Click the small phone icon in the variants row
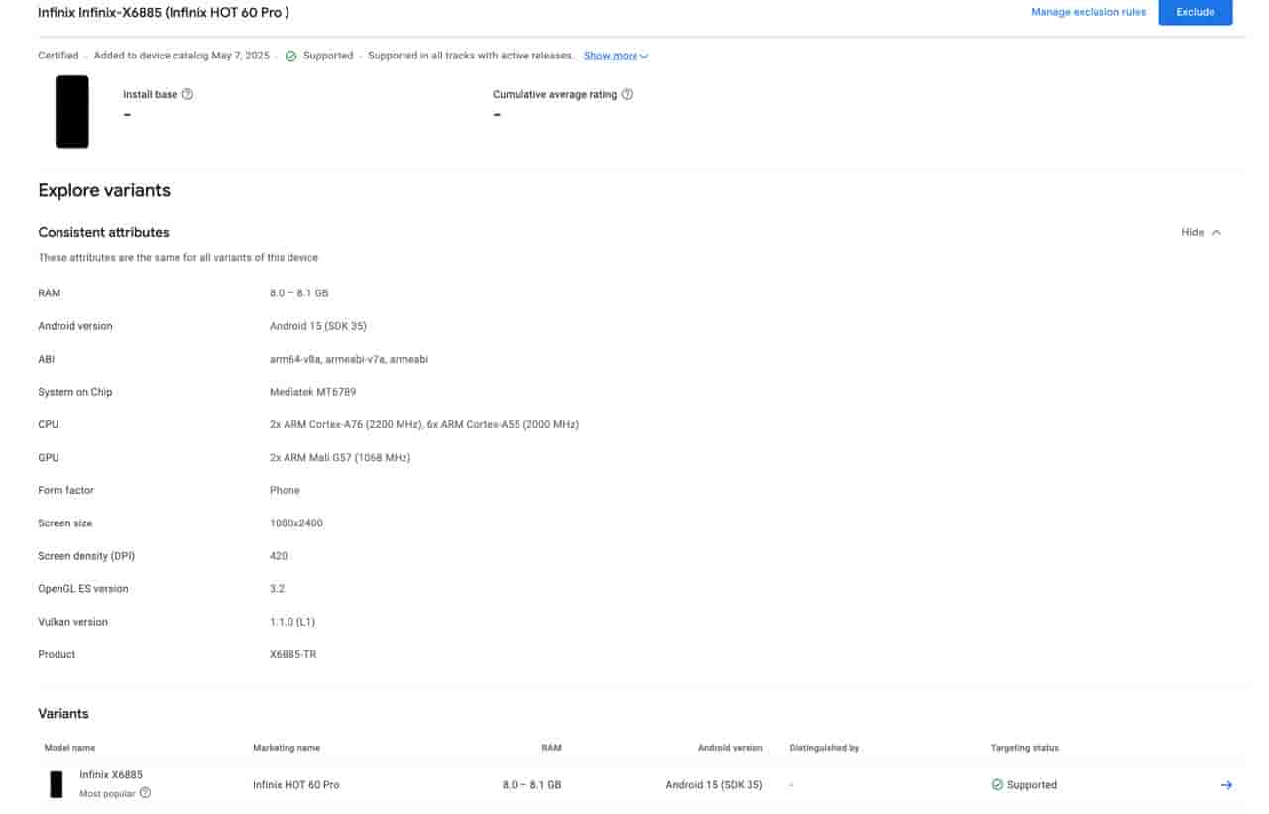This screenshot has height=814, width=1269. pyautogui.click(x=57, y=784)
